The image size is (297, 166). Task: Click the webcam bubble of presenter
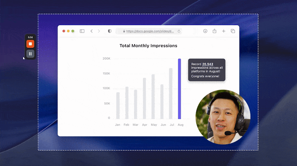point(223,117)
